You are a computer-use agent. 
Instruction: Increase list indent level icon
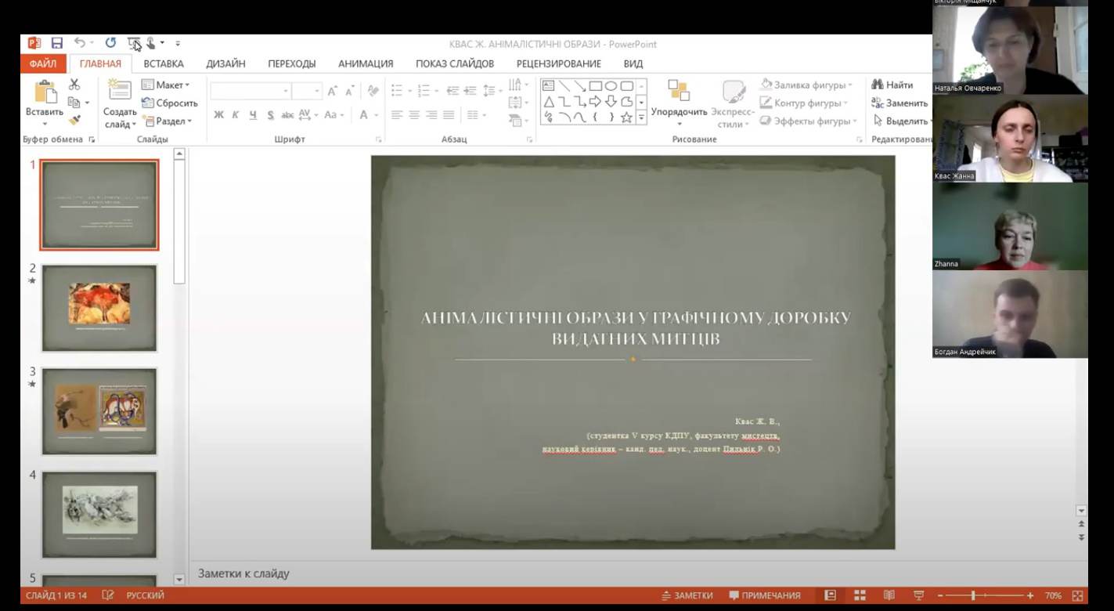(x=470, y=91)
